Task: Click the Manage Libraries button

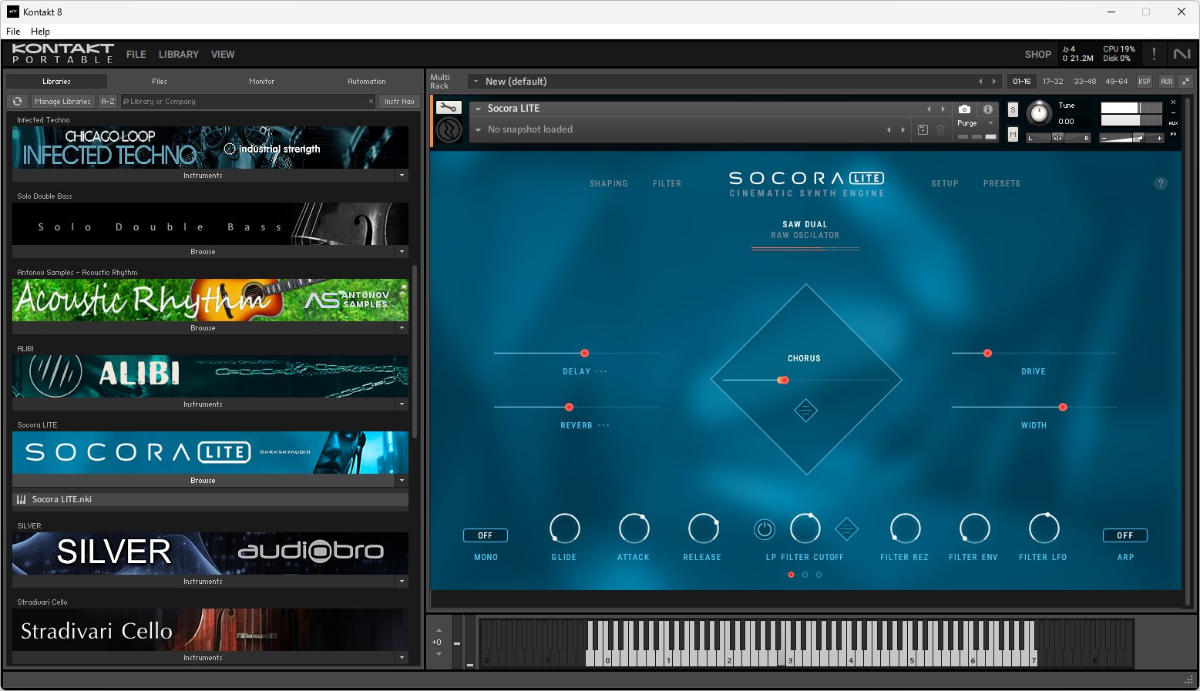Action: pos(62,102)
